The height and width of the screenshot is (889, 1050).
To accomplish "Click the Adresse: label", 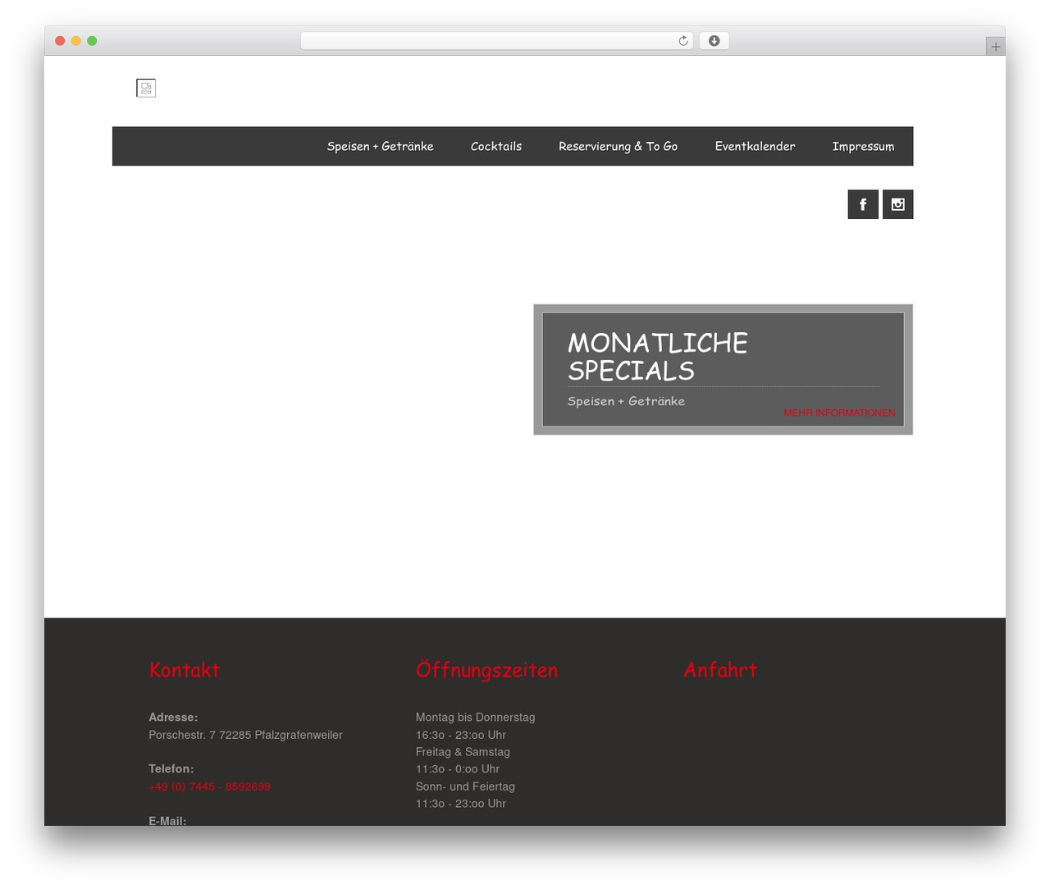I will (x=173, y=717).
